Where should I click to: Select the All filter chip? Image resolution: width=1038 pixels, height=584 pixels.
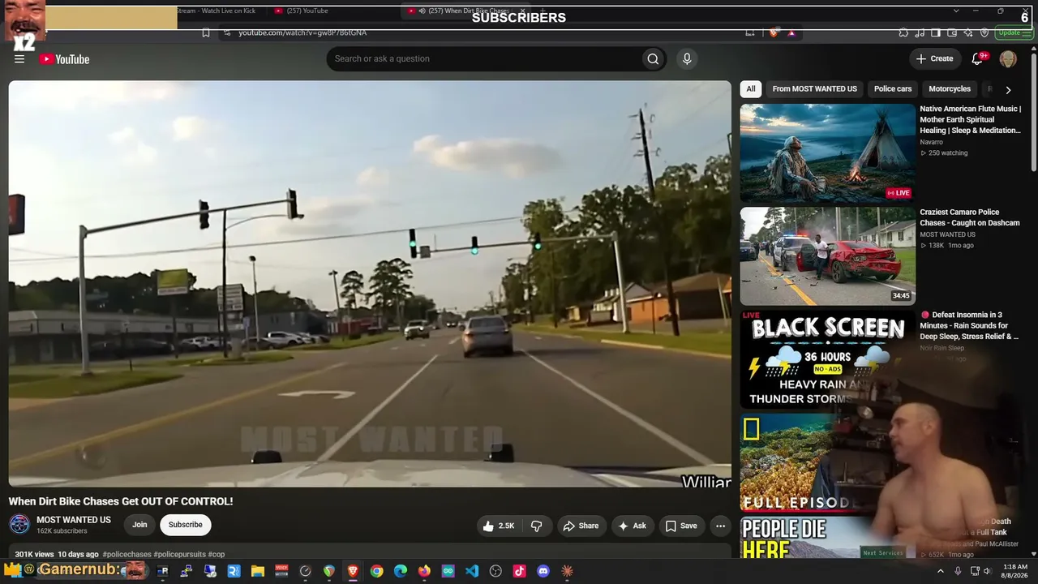(x=751, y=89)
